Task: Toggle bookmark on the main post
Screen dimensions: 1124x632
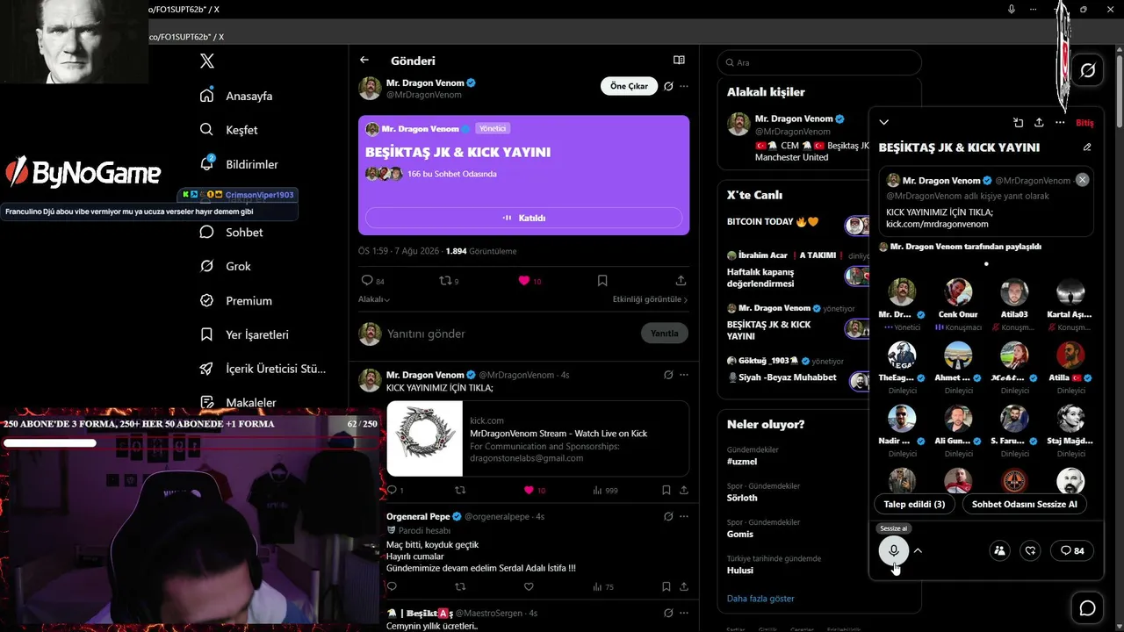Action: point(602,281)
